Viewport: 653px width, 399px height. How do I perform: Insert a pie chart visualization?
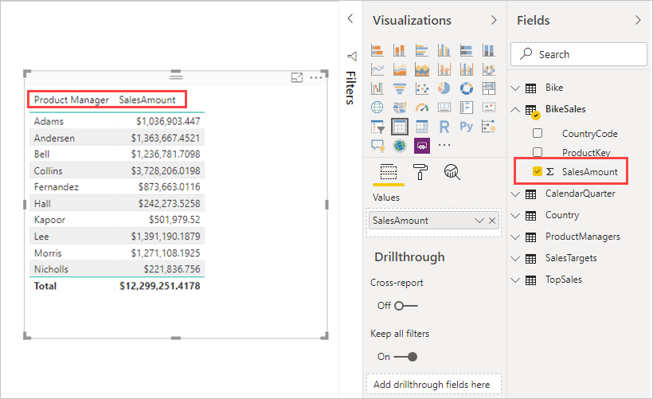tap(444, 88)
